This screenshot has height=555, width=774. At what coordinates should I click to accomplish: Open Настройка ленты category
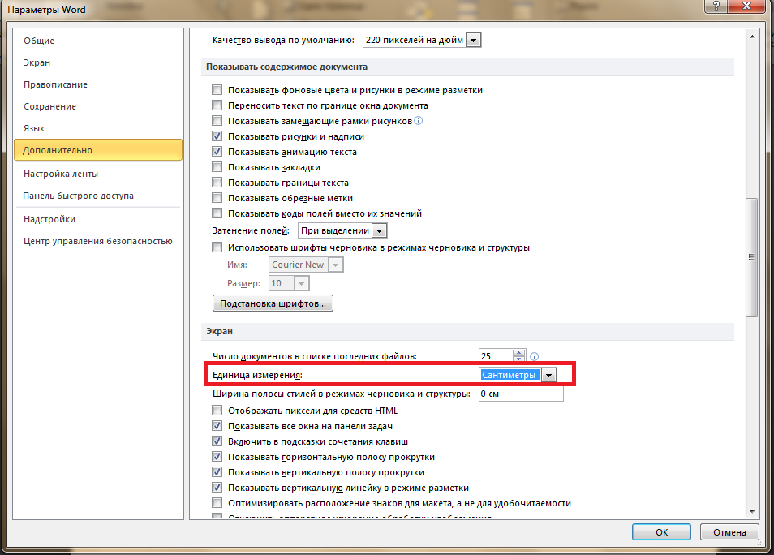60,174
